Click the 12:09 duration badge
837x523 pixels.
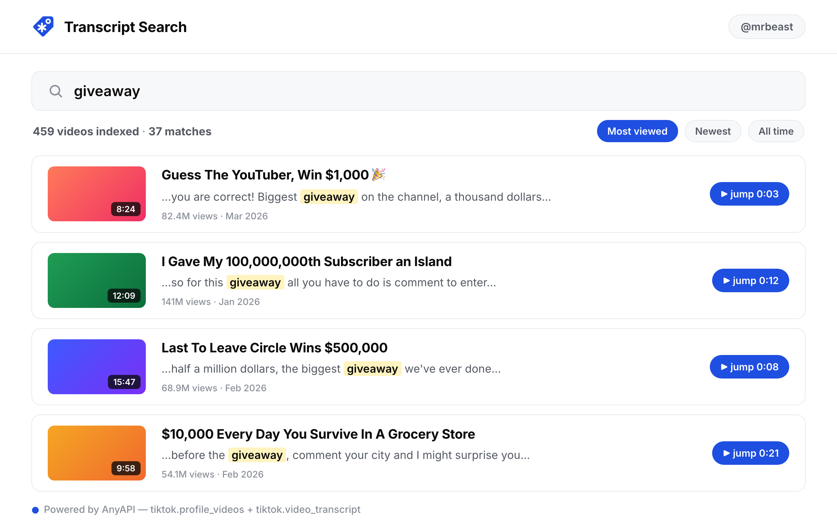[x=124, y=295]
